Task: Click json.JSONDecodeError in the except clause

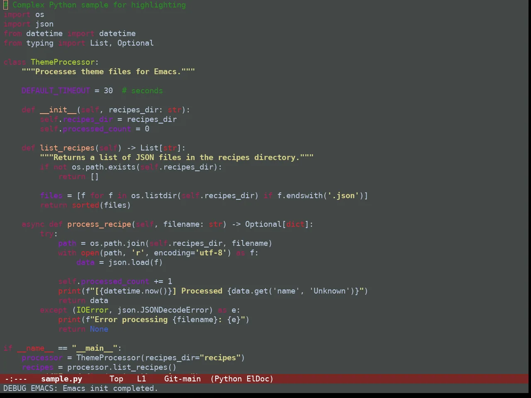Action: coord(163,310)
